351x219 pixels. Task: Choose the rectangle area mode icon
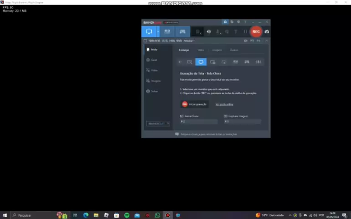click(190, 62)
